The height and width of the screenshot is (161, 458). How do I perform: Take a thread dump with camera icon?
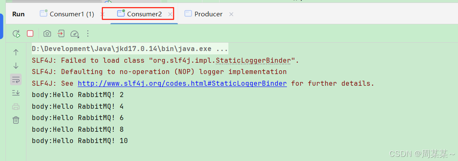pos(47,33)
